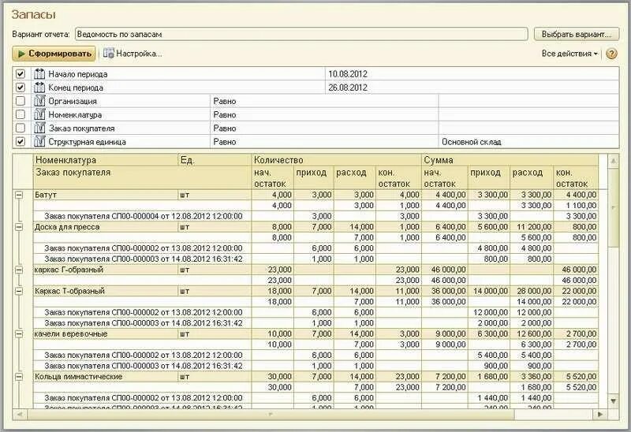This screenshot has width=631, height=432.
Task: Select the Доска для пресса cell
Action: click(x=106, y=227)
